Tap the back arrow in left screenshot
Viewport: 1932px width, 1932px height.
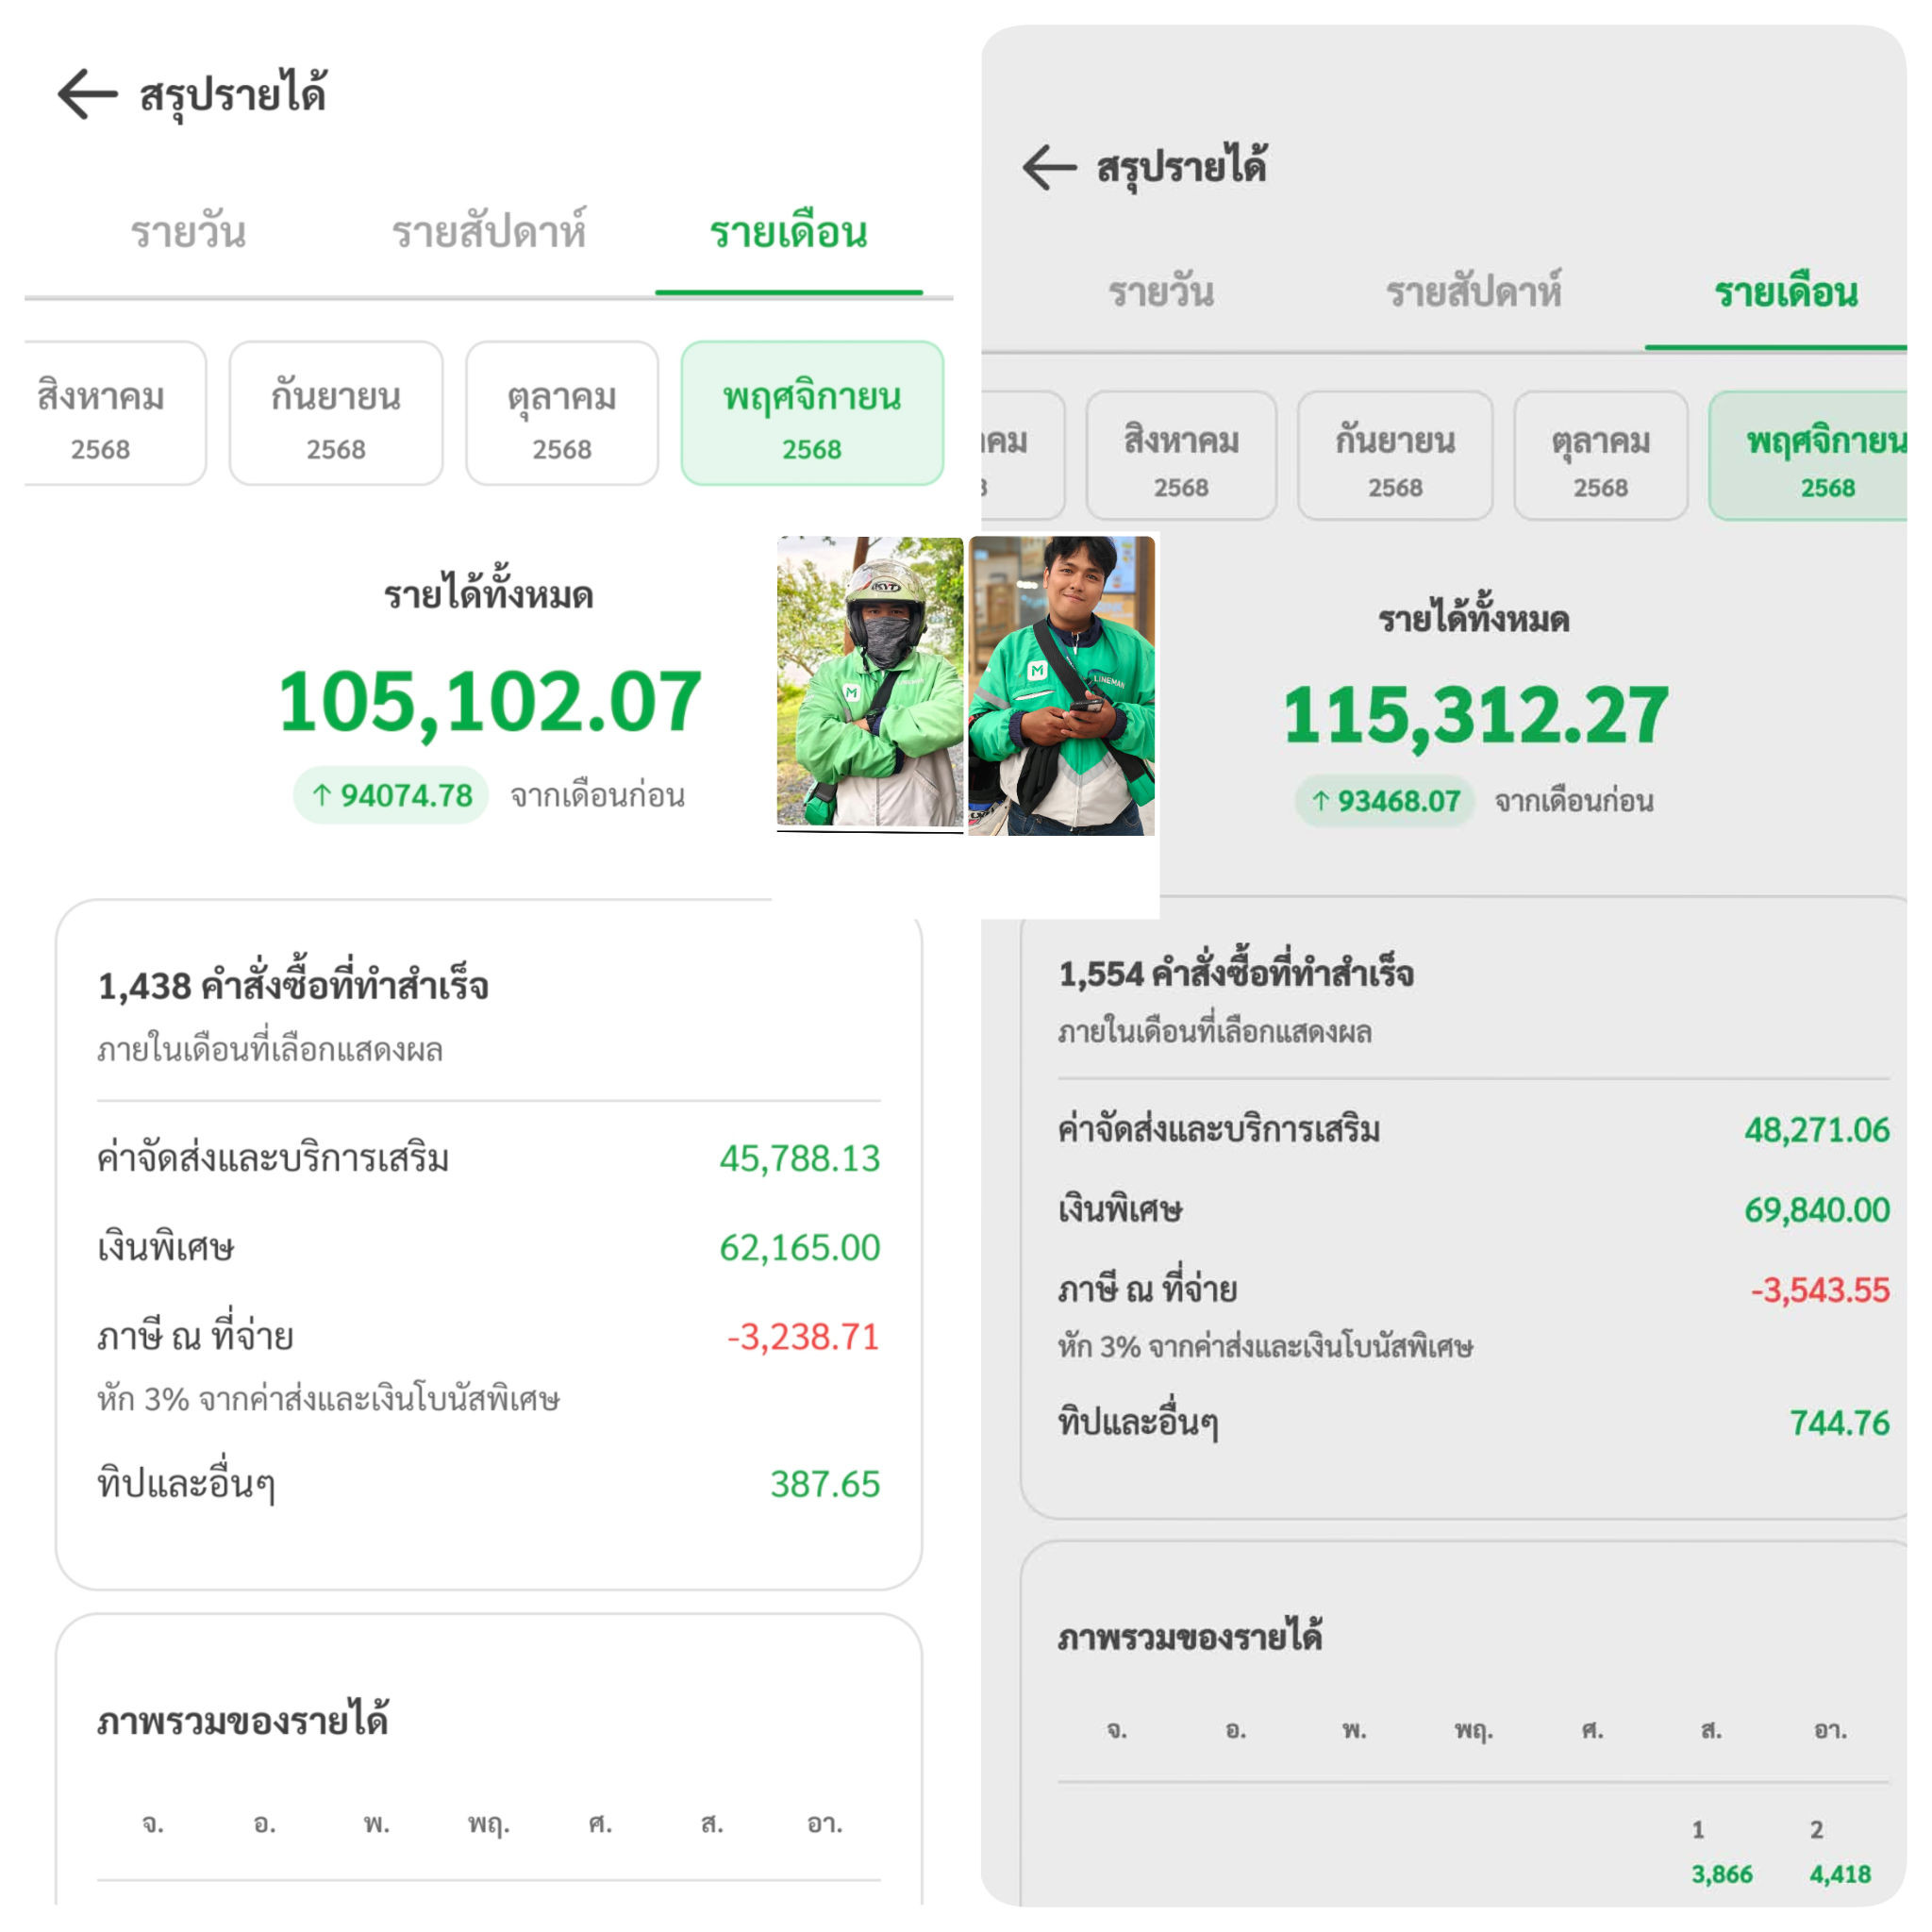point(87,94)
